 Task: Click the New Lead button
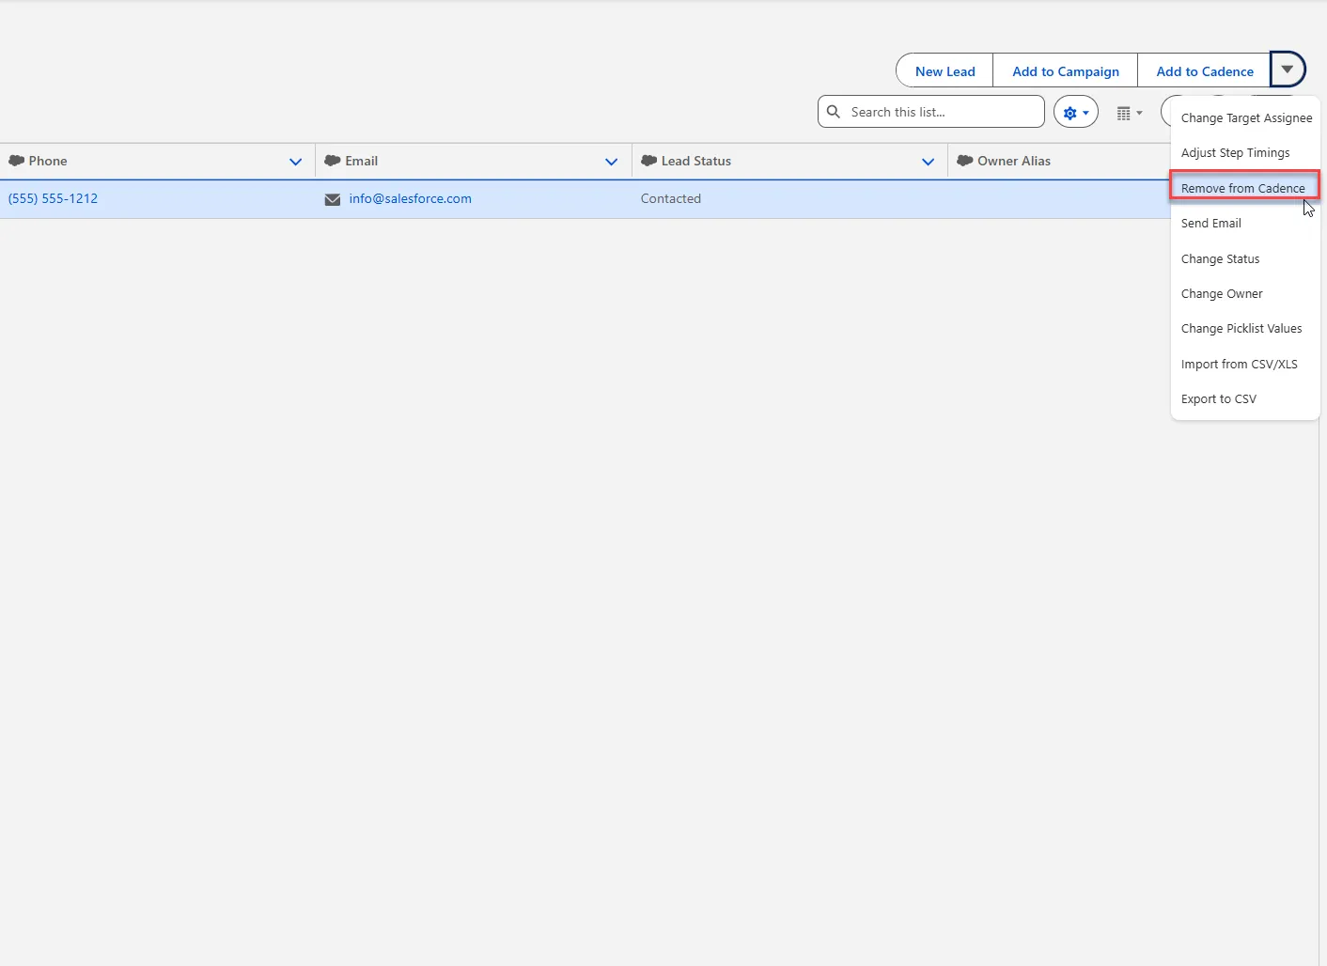point(945,71)
